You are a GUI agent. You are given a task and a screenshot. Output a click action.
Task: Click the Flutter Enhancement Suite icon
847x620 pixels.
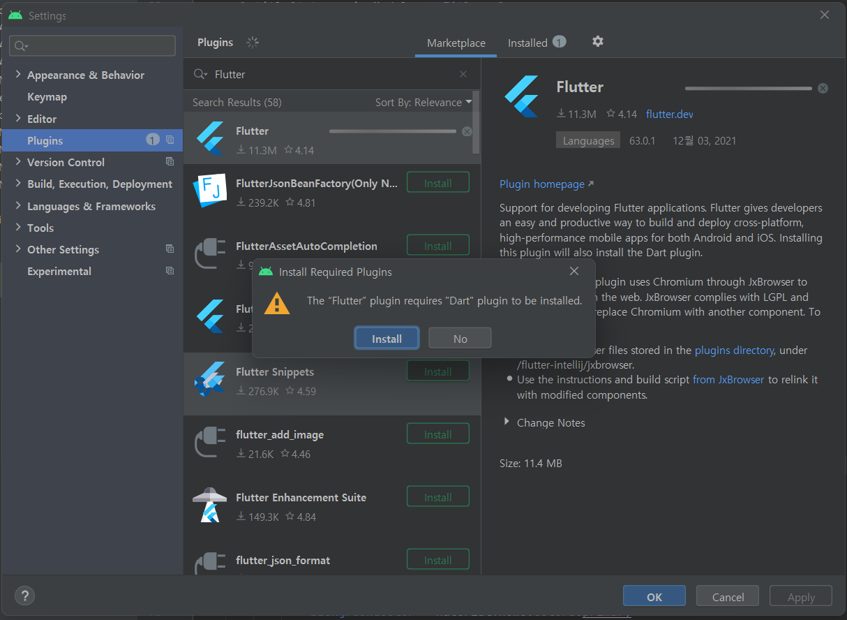[x=210, y=505]
